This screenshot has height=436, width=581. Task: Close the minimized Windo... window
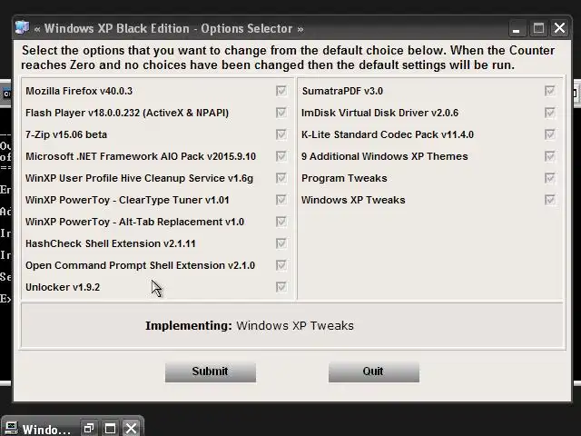[x=131, y=429]
